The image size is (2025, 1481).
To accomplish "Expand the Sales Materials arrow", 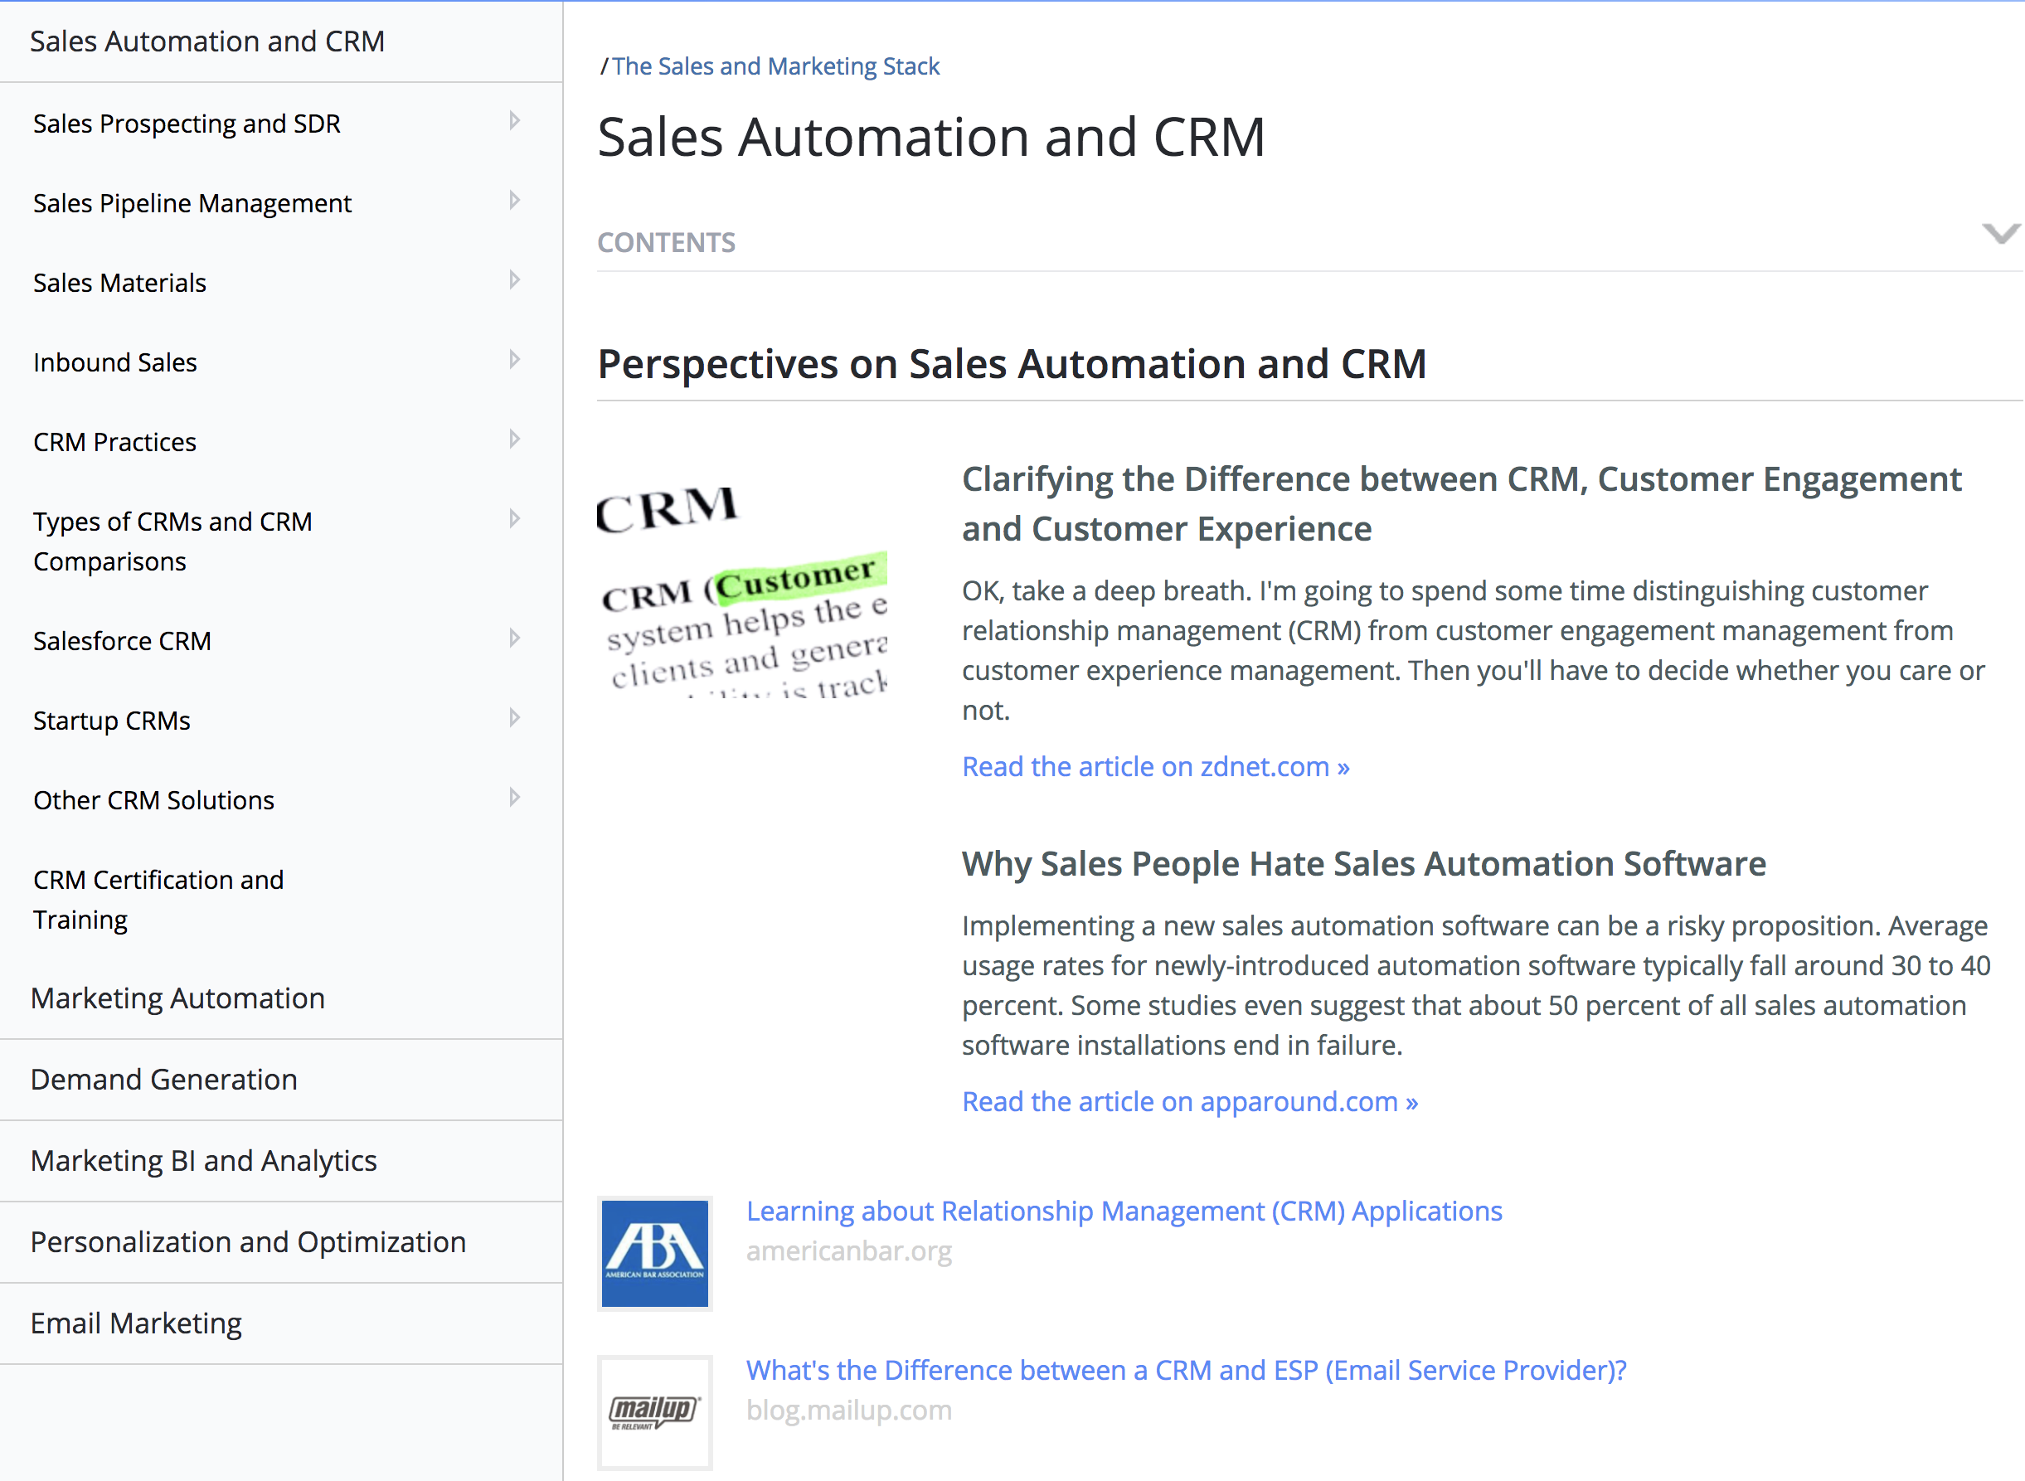I will [513, 279].
